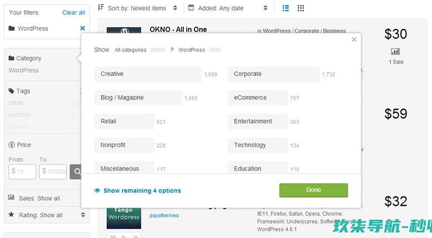Open the OKNO - All in One item title
The height and width of the screenshot is (238, 432).
click(x=178, y=29)
